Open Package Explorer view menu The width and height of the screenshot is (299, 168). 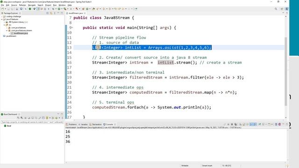[x=55, y=13]
